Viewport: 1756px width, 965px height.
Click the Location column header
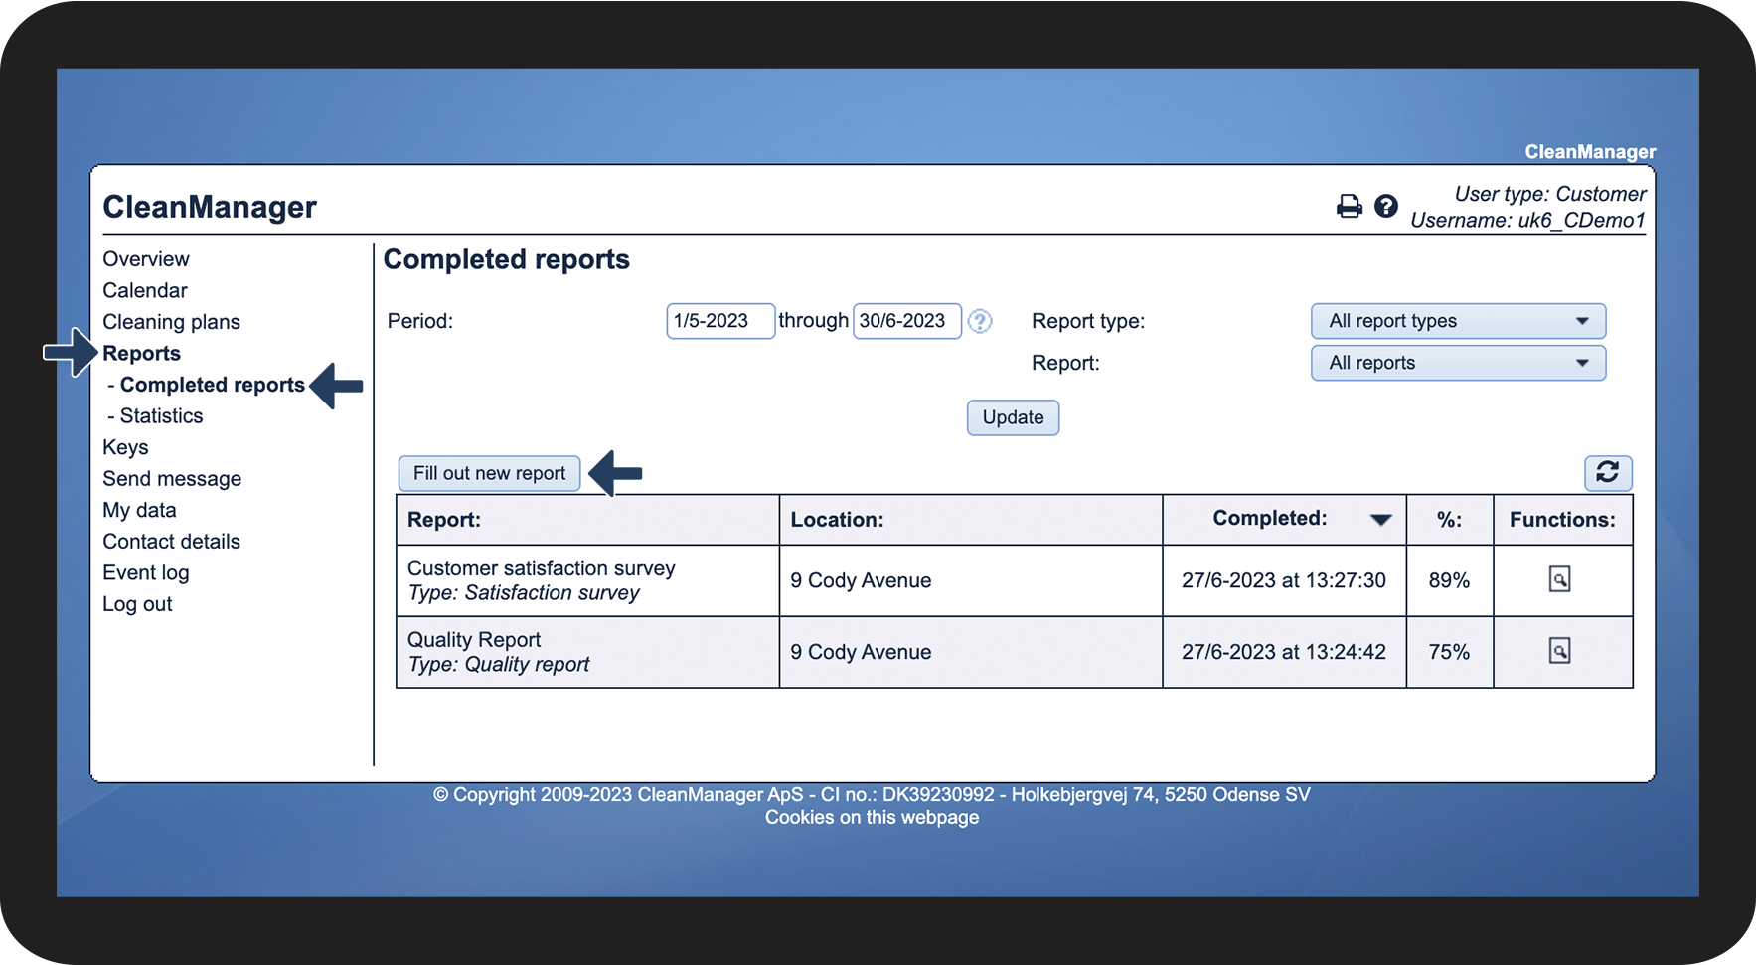click(x=837, y=520)
